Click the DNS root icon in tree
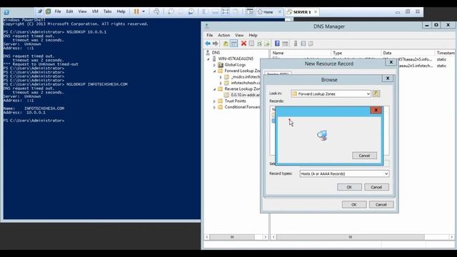This screenshot has width=457, height=257. [x=208, y=52]
